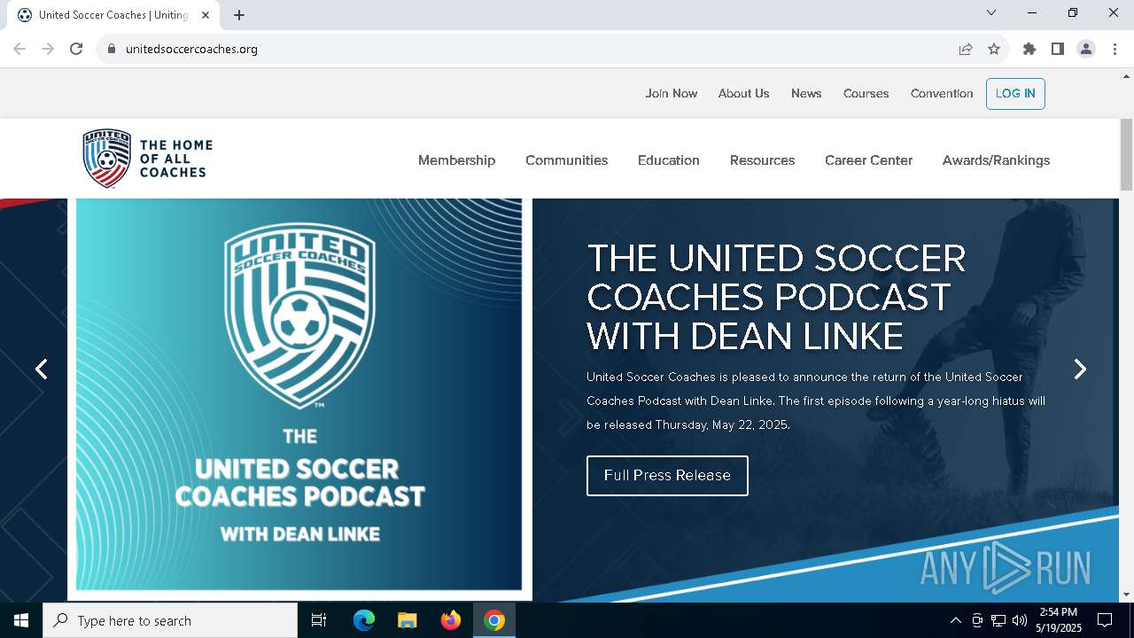
Task: Open the Convention link
Action: coord(942,93)
